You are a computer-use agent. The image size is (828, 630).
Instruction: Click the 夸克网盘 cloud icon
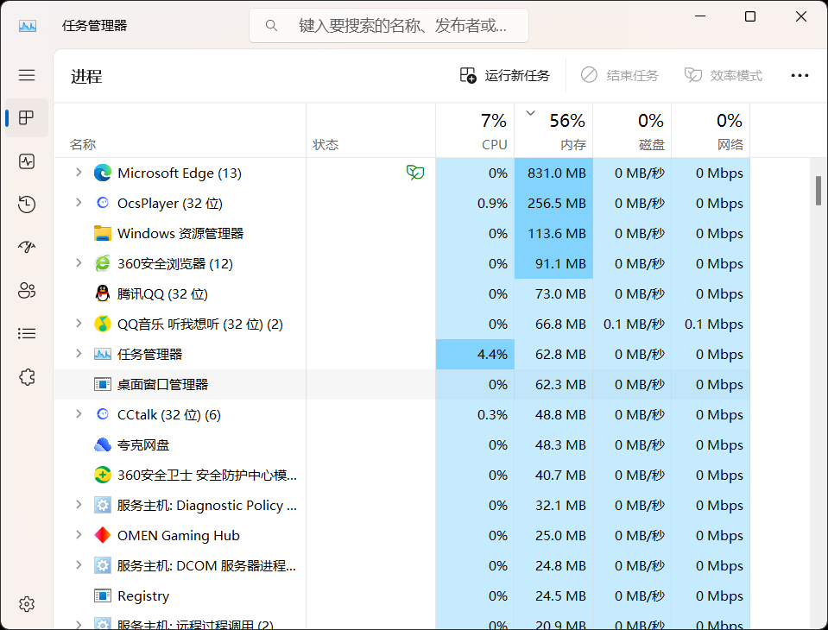tap(103, 444)
